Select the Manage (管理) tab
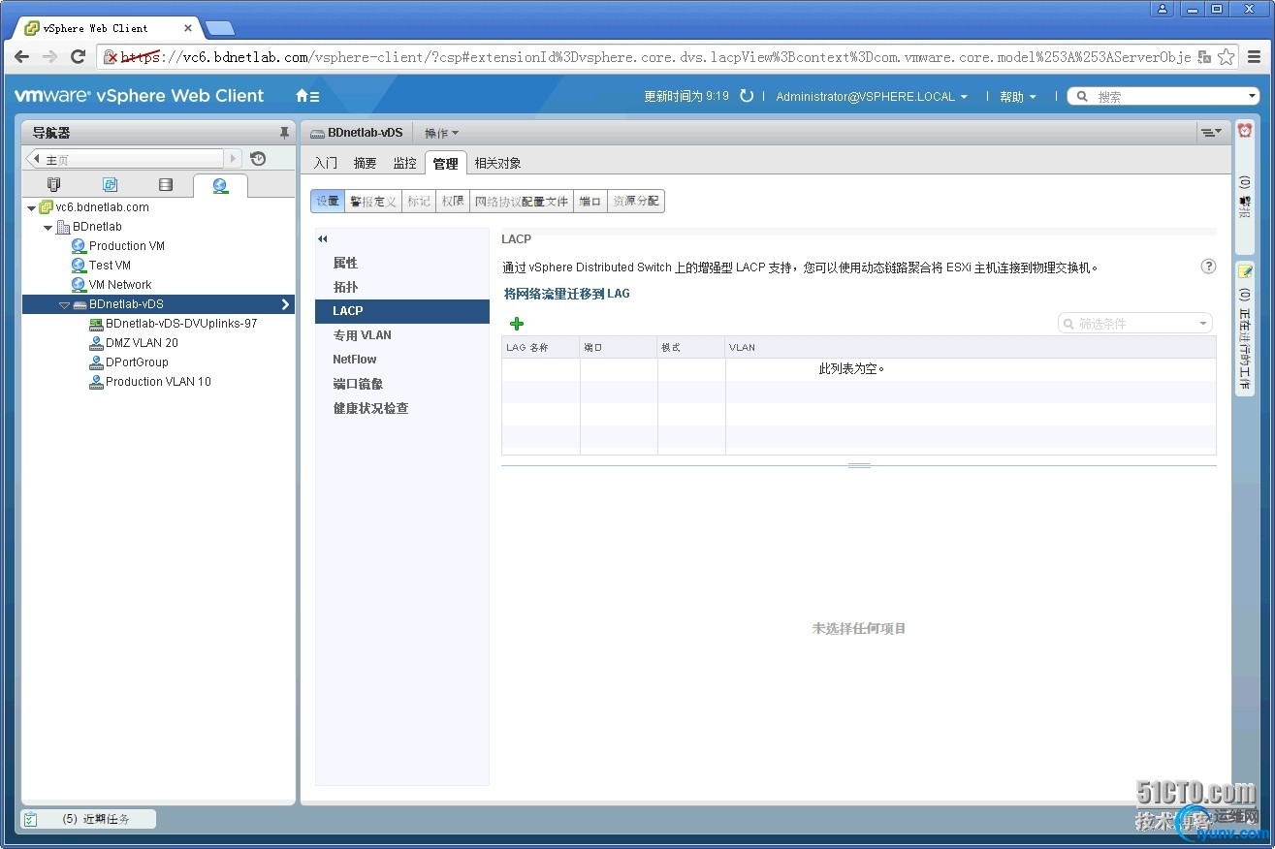1275x849 pixels. (445, 163)
